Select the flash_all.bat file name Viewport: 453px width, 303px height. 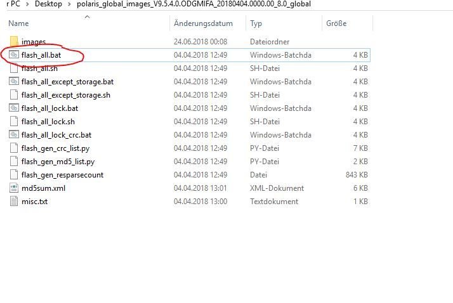(x=41, y=55)
